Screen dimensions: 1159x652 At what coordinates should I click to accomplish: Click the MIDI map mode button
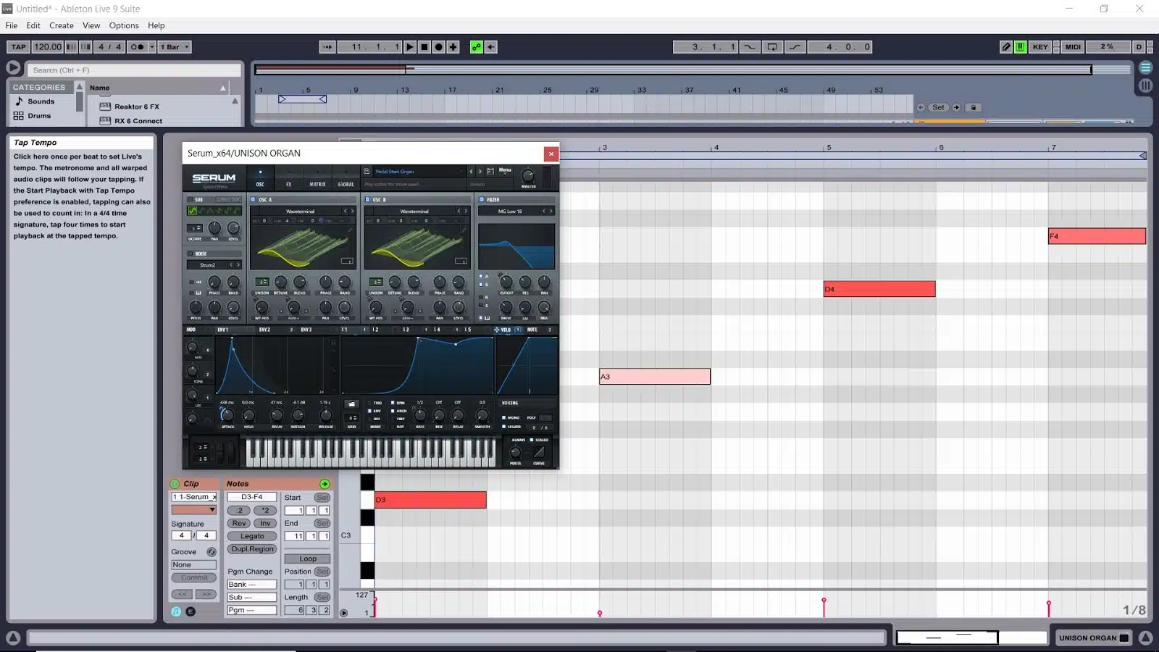point(1073,46)
